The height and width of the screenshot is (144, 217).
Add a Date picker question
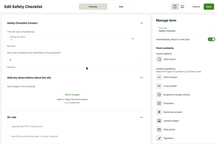tap(159, 129)
